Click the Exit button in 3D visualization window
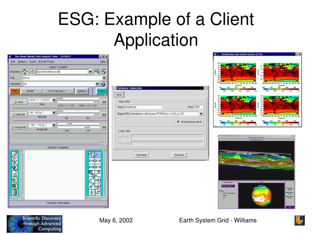Viewport: 312px width, 234px height. 290,207
